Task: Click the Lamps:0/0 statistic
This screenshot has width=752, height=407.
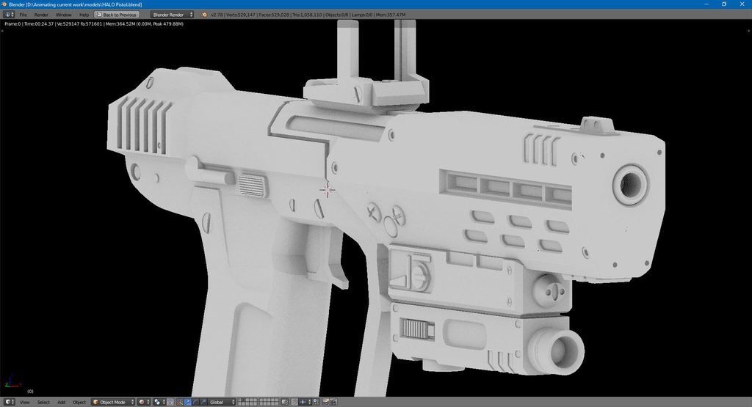Action: tap(363, 15)
